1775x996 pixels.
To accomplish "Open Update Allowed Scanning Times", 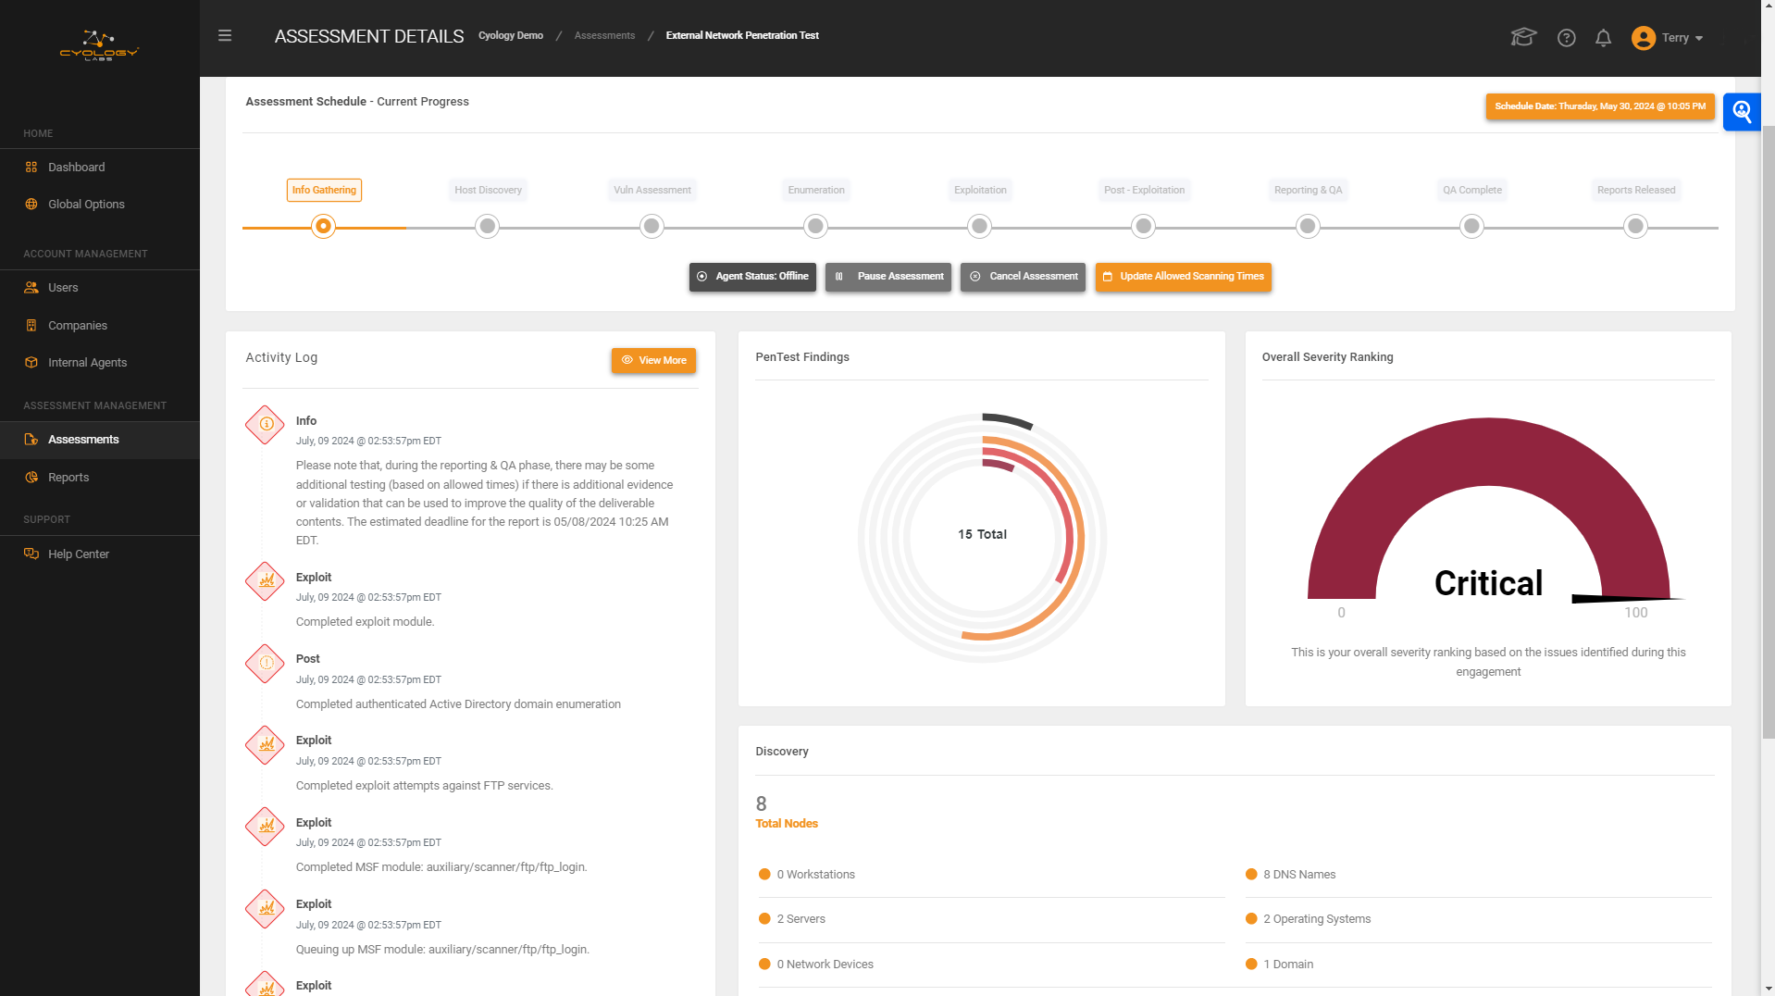I will click(1183, 277).
